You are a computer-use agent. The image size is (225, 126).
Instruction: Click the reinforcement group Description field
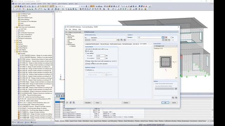[x=104, y=40]
